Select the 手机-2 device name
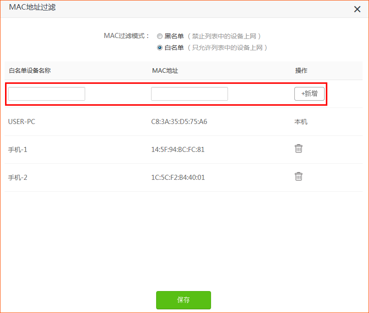Screen dimensions: 369x313 click(x=17, y=177)
